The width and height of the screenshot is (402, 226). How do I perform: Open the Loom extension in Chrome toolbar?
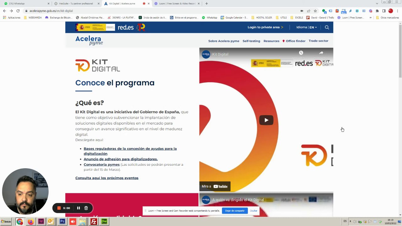(x=371, y=11)
